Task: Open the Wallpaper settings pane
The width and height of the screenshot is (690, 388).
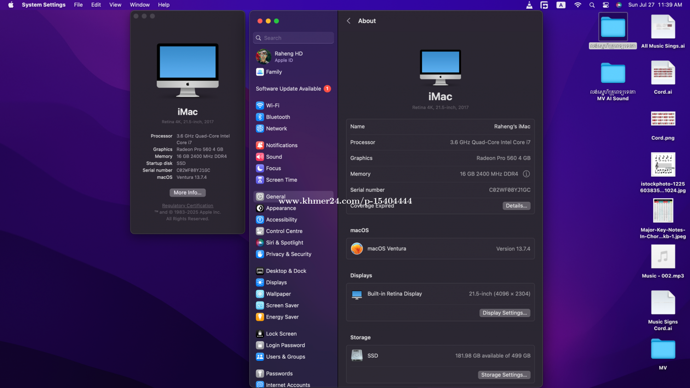Action: (278, 294)
